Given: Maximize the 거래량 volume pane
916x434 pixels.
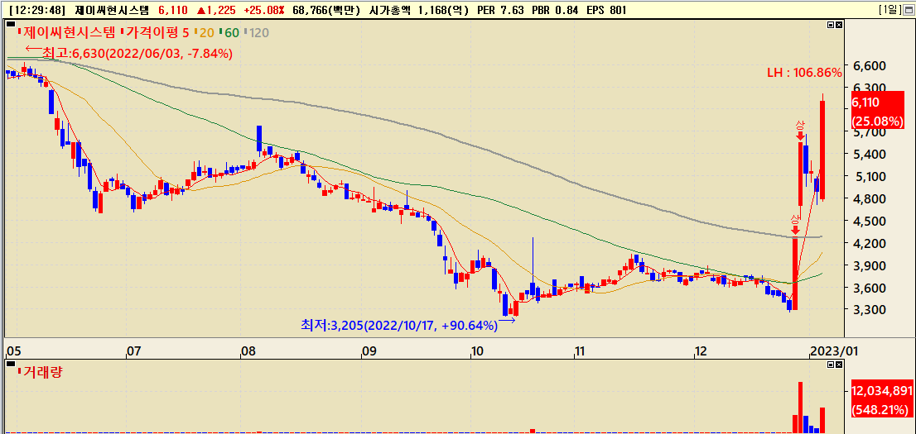Looking at the screenshot, I should click(831, 365).
